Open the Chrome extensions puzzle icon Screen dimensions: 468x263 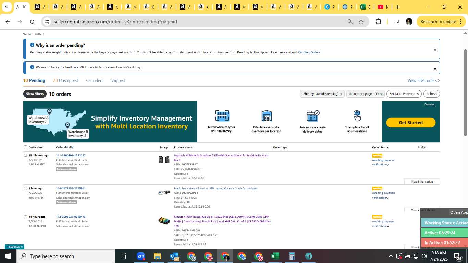pos(378,22)
